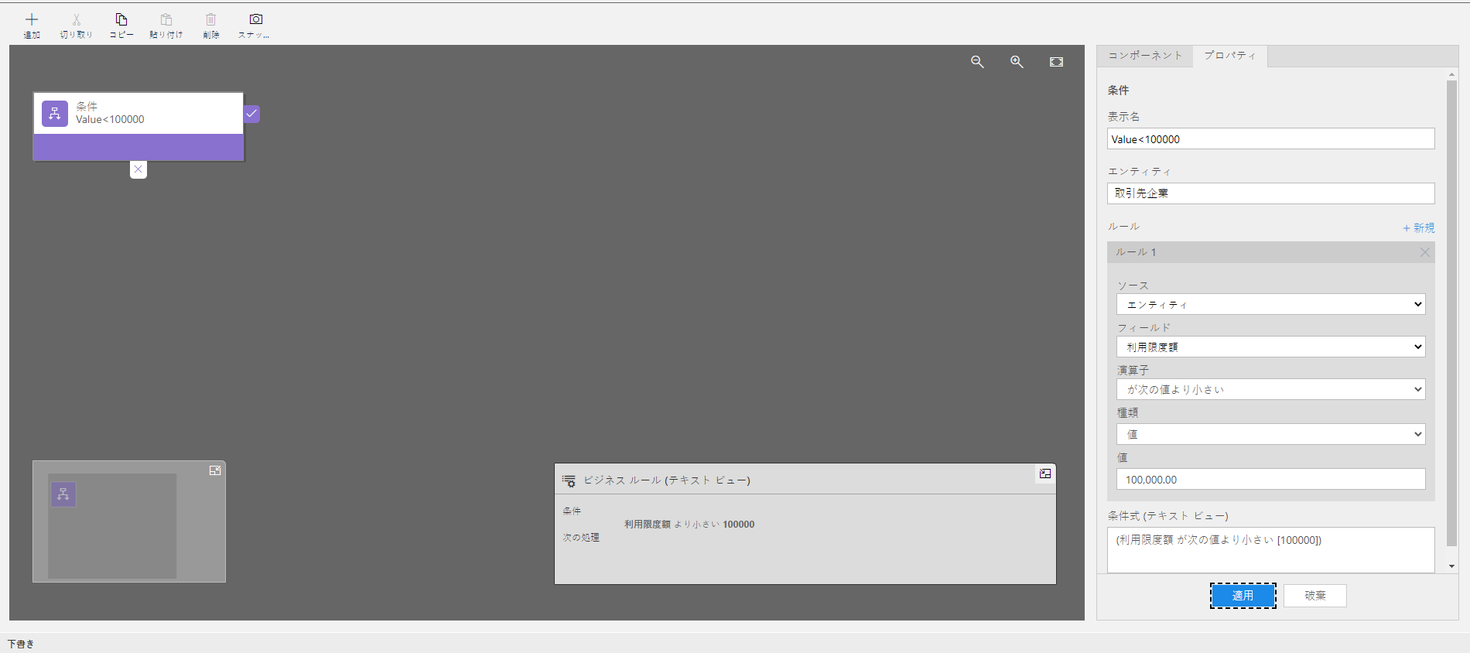Zoom out the canvas with the magnifier minus icon

click(x=978, y=62)
